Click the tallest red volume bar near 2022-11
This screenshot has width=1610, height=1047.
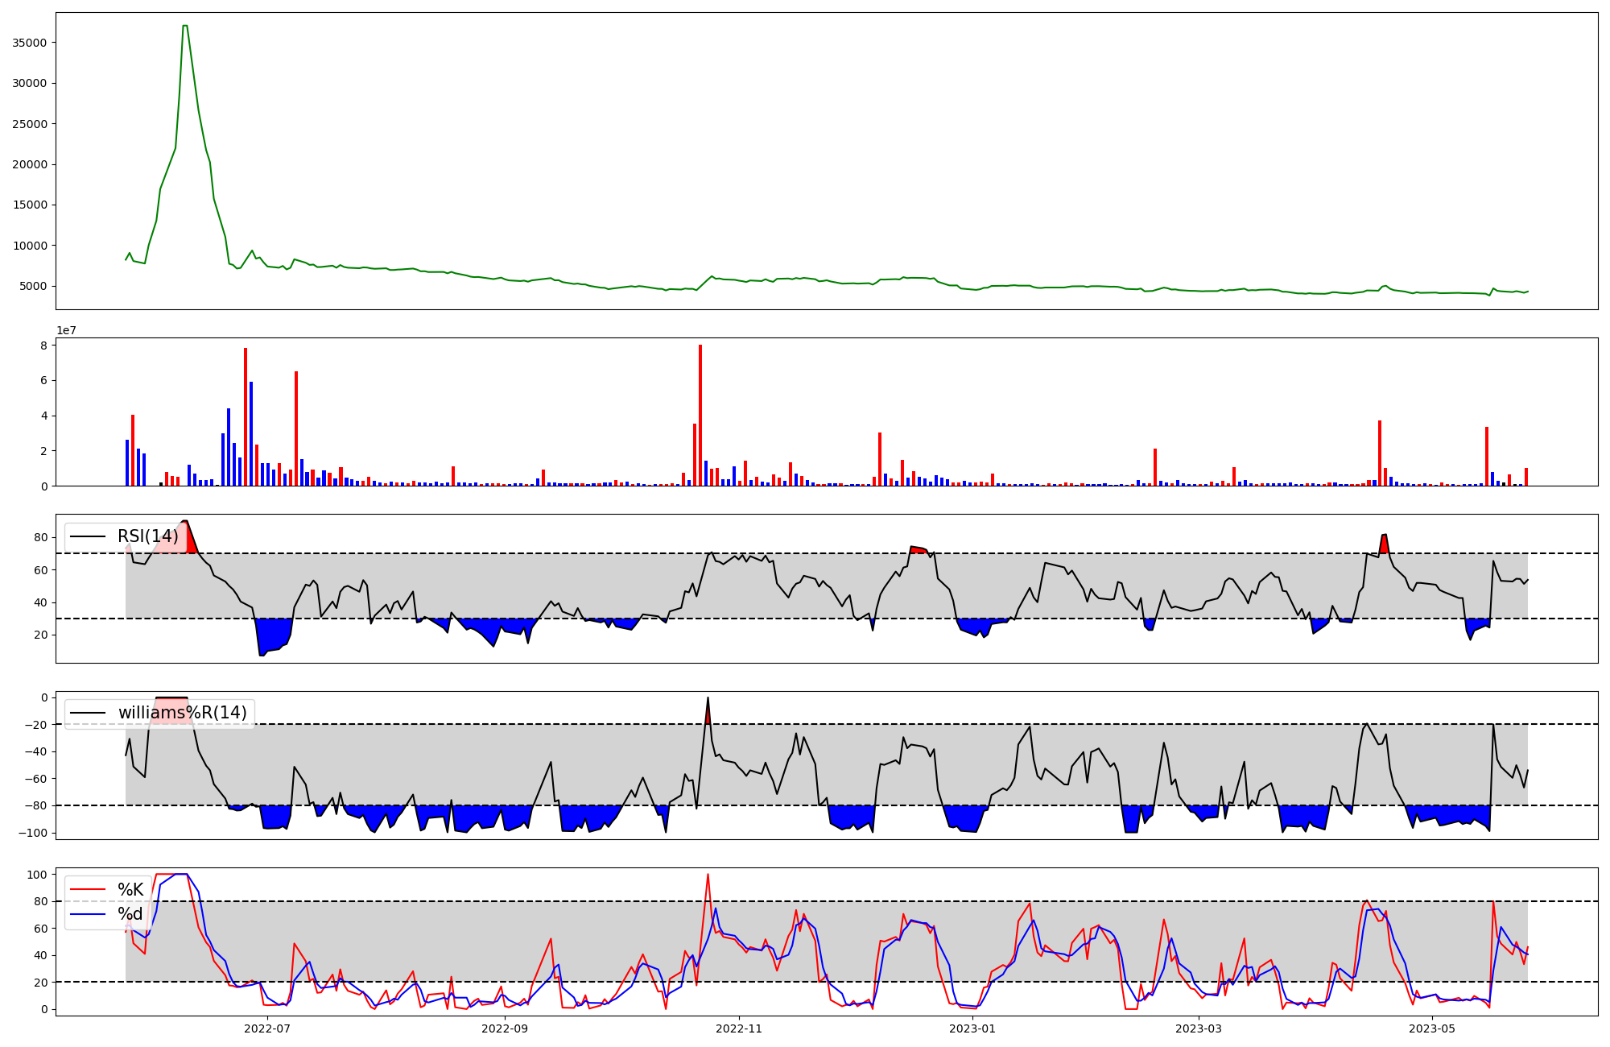coord(700,415)
